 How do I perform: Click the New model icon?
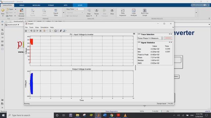tap(3, 10)
